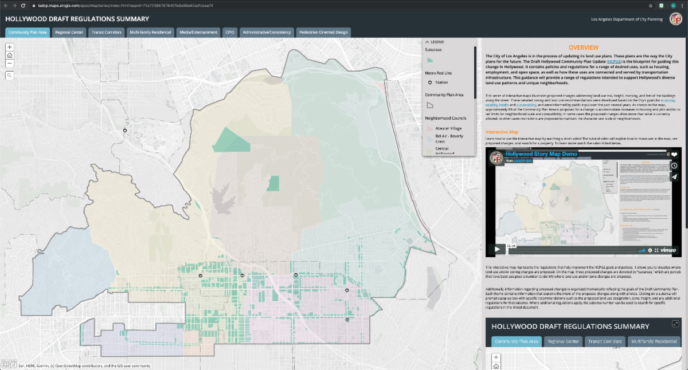The width and height of the screenshot is (688, 370).
Task: Open the Pedestrian Oriented Design tab
Action: pyautogui.click(x=323, y=33)
